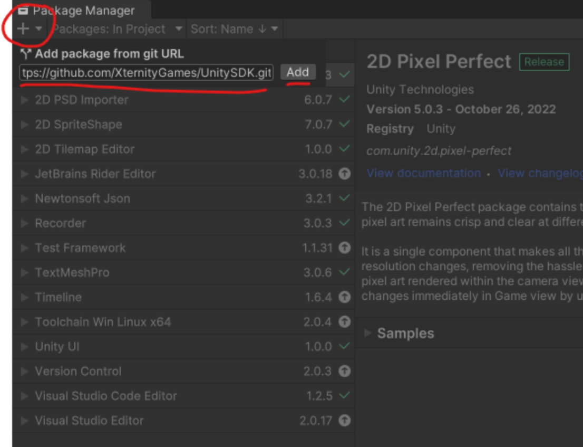The width and height of the screenshot is (583, 447).
Task: Click version number 3.0.18 in the list
Action: (315, 174)
